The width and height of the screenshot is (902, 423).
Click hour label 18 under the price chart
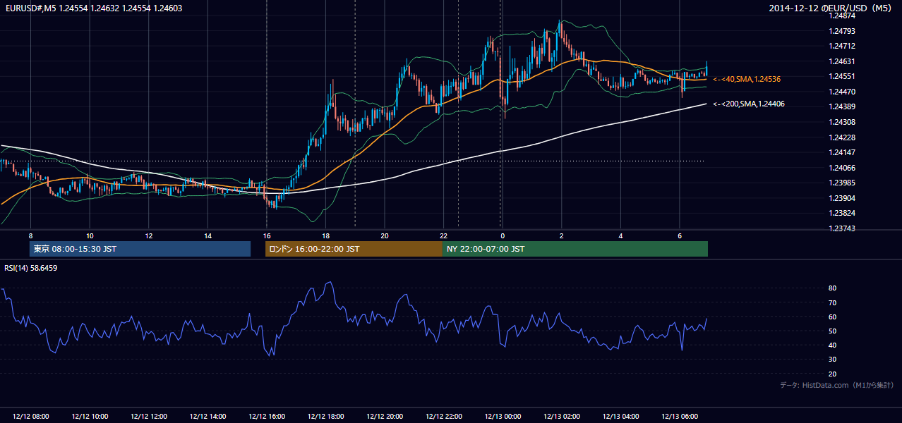[x=325, y=235]
